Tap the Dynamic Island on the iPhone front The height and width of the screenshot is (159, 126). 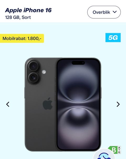[78, 63]
